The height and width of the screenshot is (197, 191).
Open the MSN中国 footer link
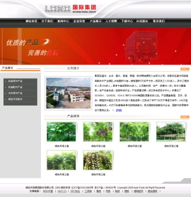[x=48, y=191]
